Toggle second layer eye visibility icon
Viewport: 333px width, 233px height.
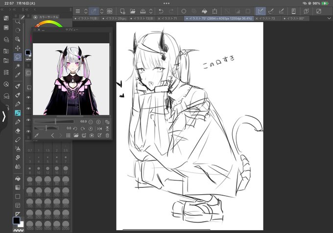[28, 108]
